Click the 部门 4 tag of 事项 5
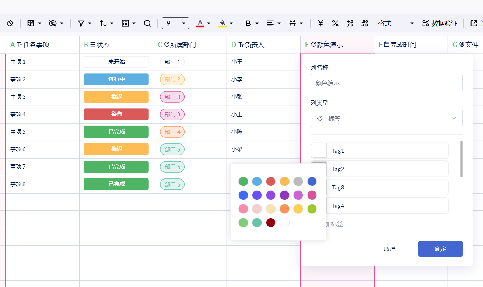This screenshot has height=287, width=483. 172,132
